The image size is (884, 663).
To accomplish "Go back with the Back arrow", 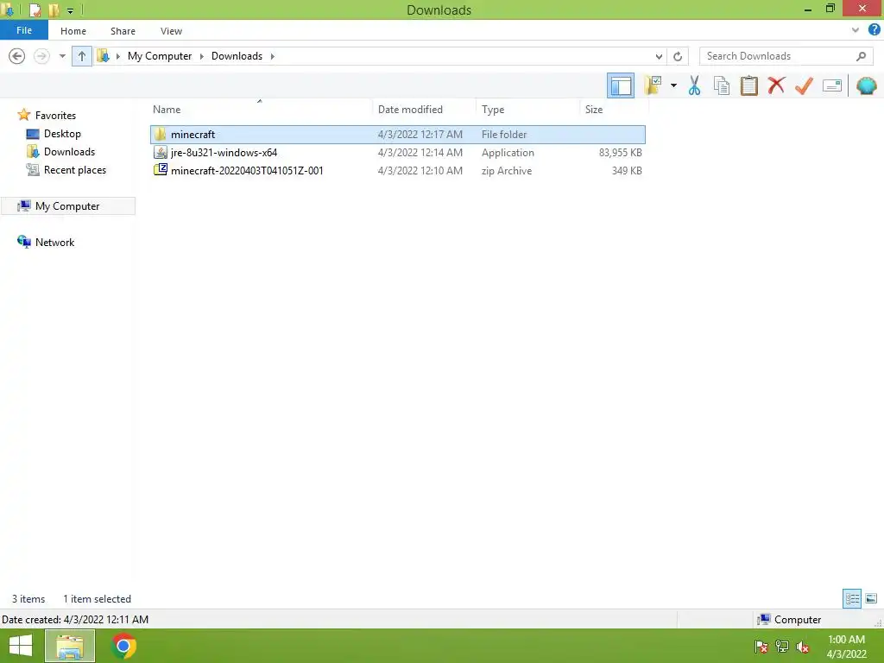I will click(17, 56).
